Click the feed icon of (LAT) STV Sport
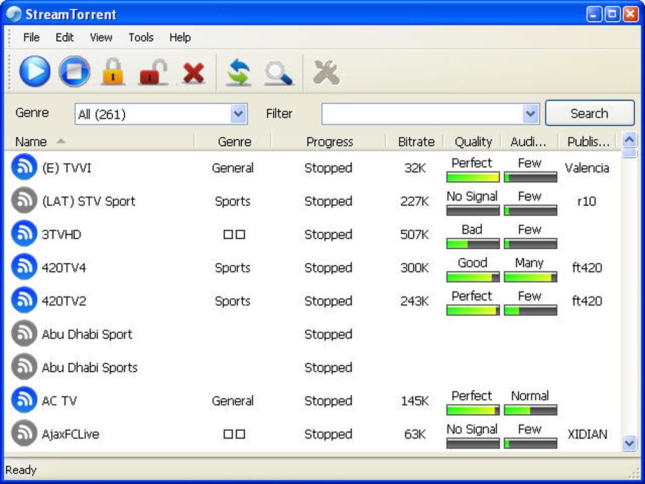Screen dimensions: 645x484 [x=24, y=200]
